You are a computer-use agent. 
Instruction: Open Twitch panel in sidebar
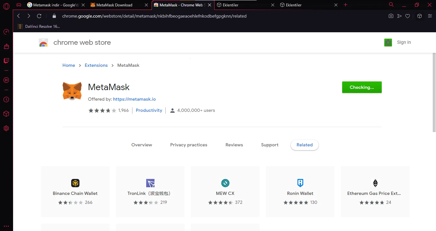(x=6, y=61)
